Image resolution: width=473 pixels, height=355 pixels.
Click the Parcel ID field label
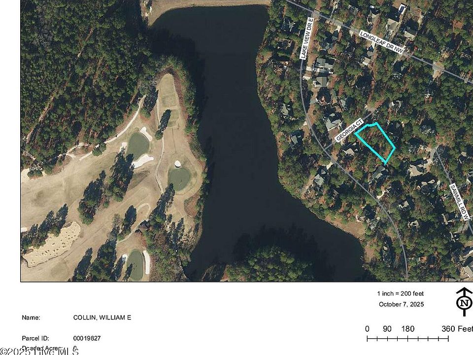[35, 338]
